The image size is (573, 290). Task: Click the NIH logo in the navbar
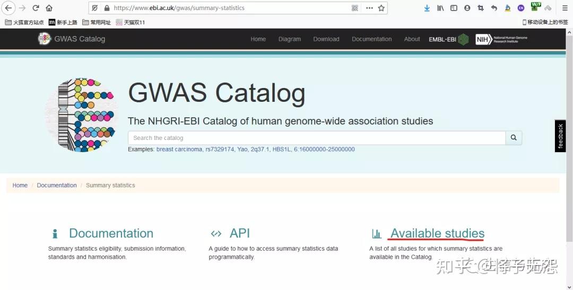click(x=501, y=39)
